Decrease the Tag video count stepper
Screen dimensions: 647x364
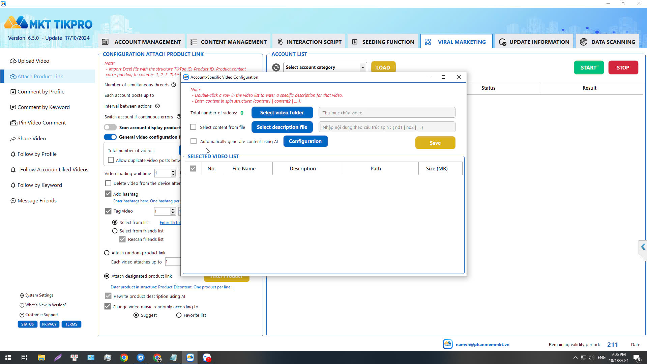(x=173, y=213)
